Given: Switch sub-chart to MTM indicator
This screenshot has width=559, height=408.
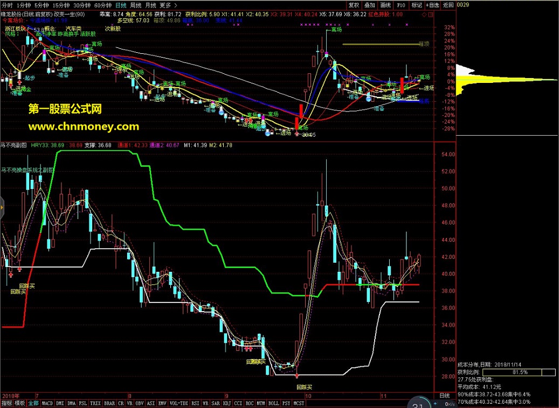Looking at the screenshot, I should [x=261, y=403].
